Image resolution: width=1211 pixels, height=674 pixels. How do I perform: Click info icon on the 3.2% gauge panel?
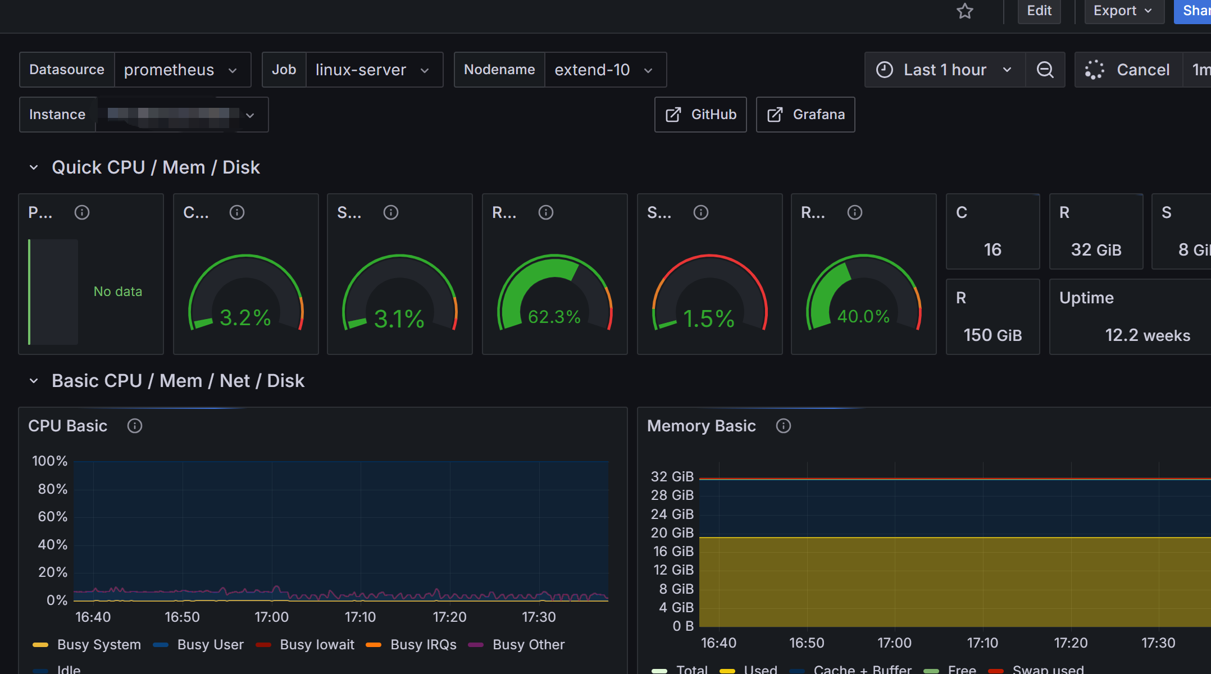(237, 212)
